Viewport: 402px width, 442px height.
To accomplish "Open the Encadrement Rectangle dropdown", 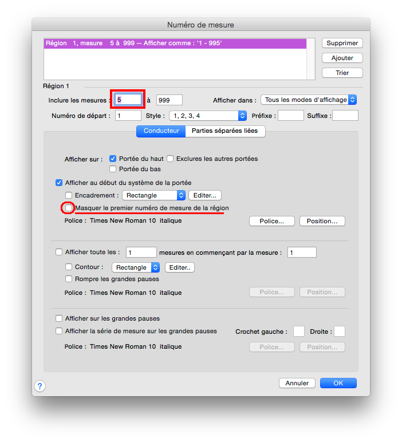I will 153,195.
